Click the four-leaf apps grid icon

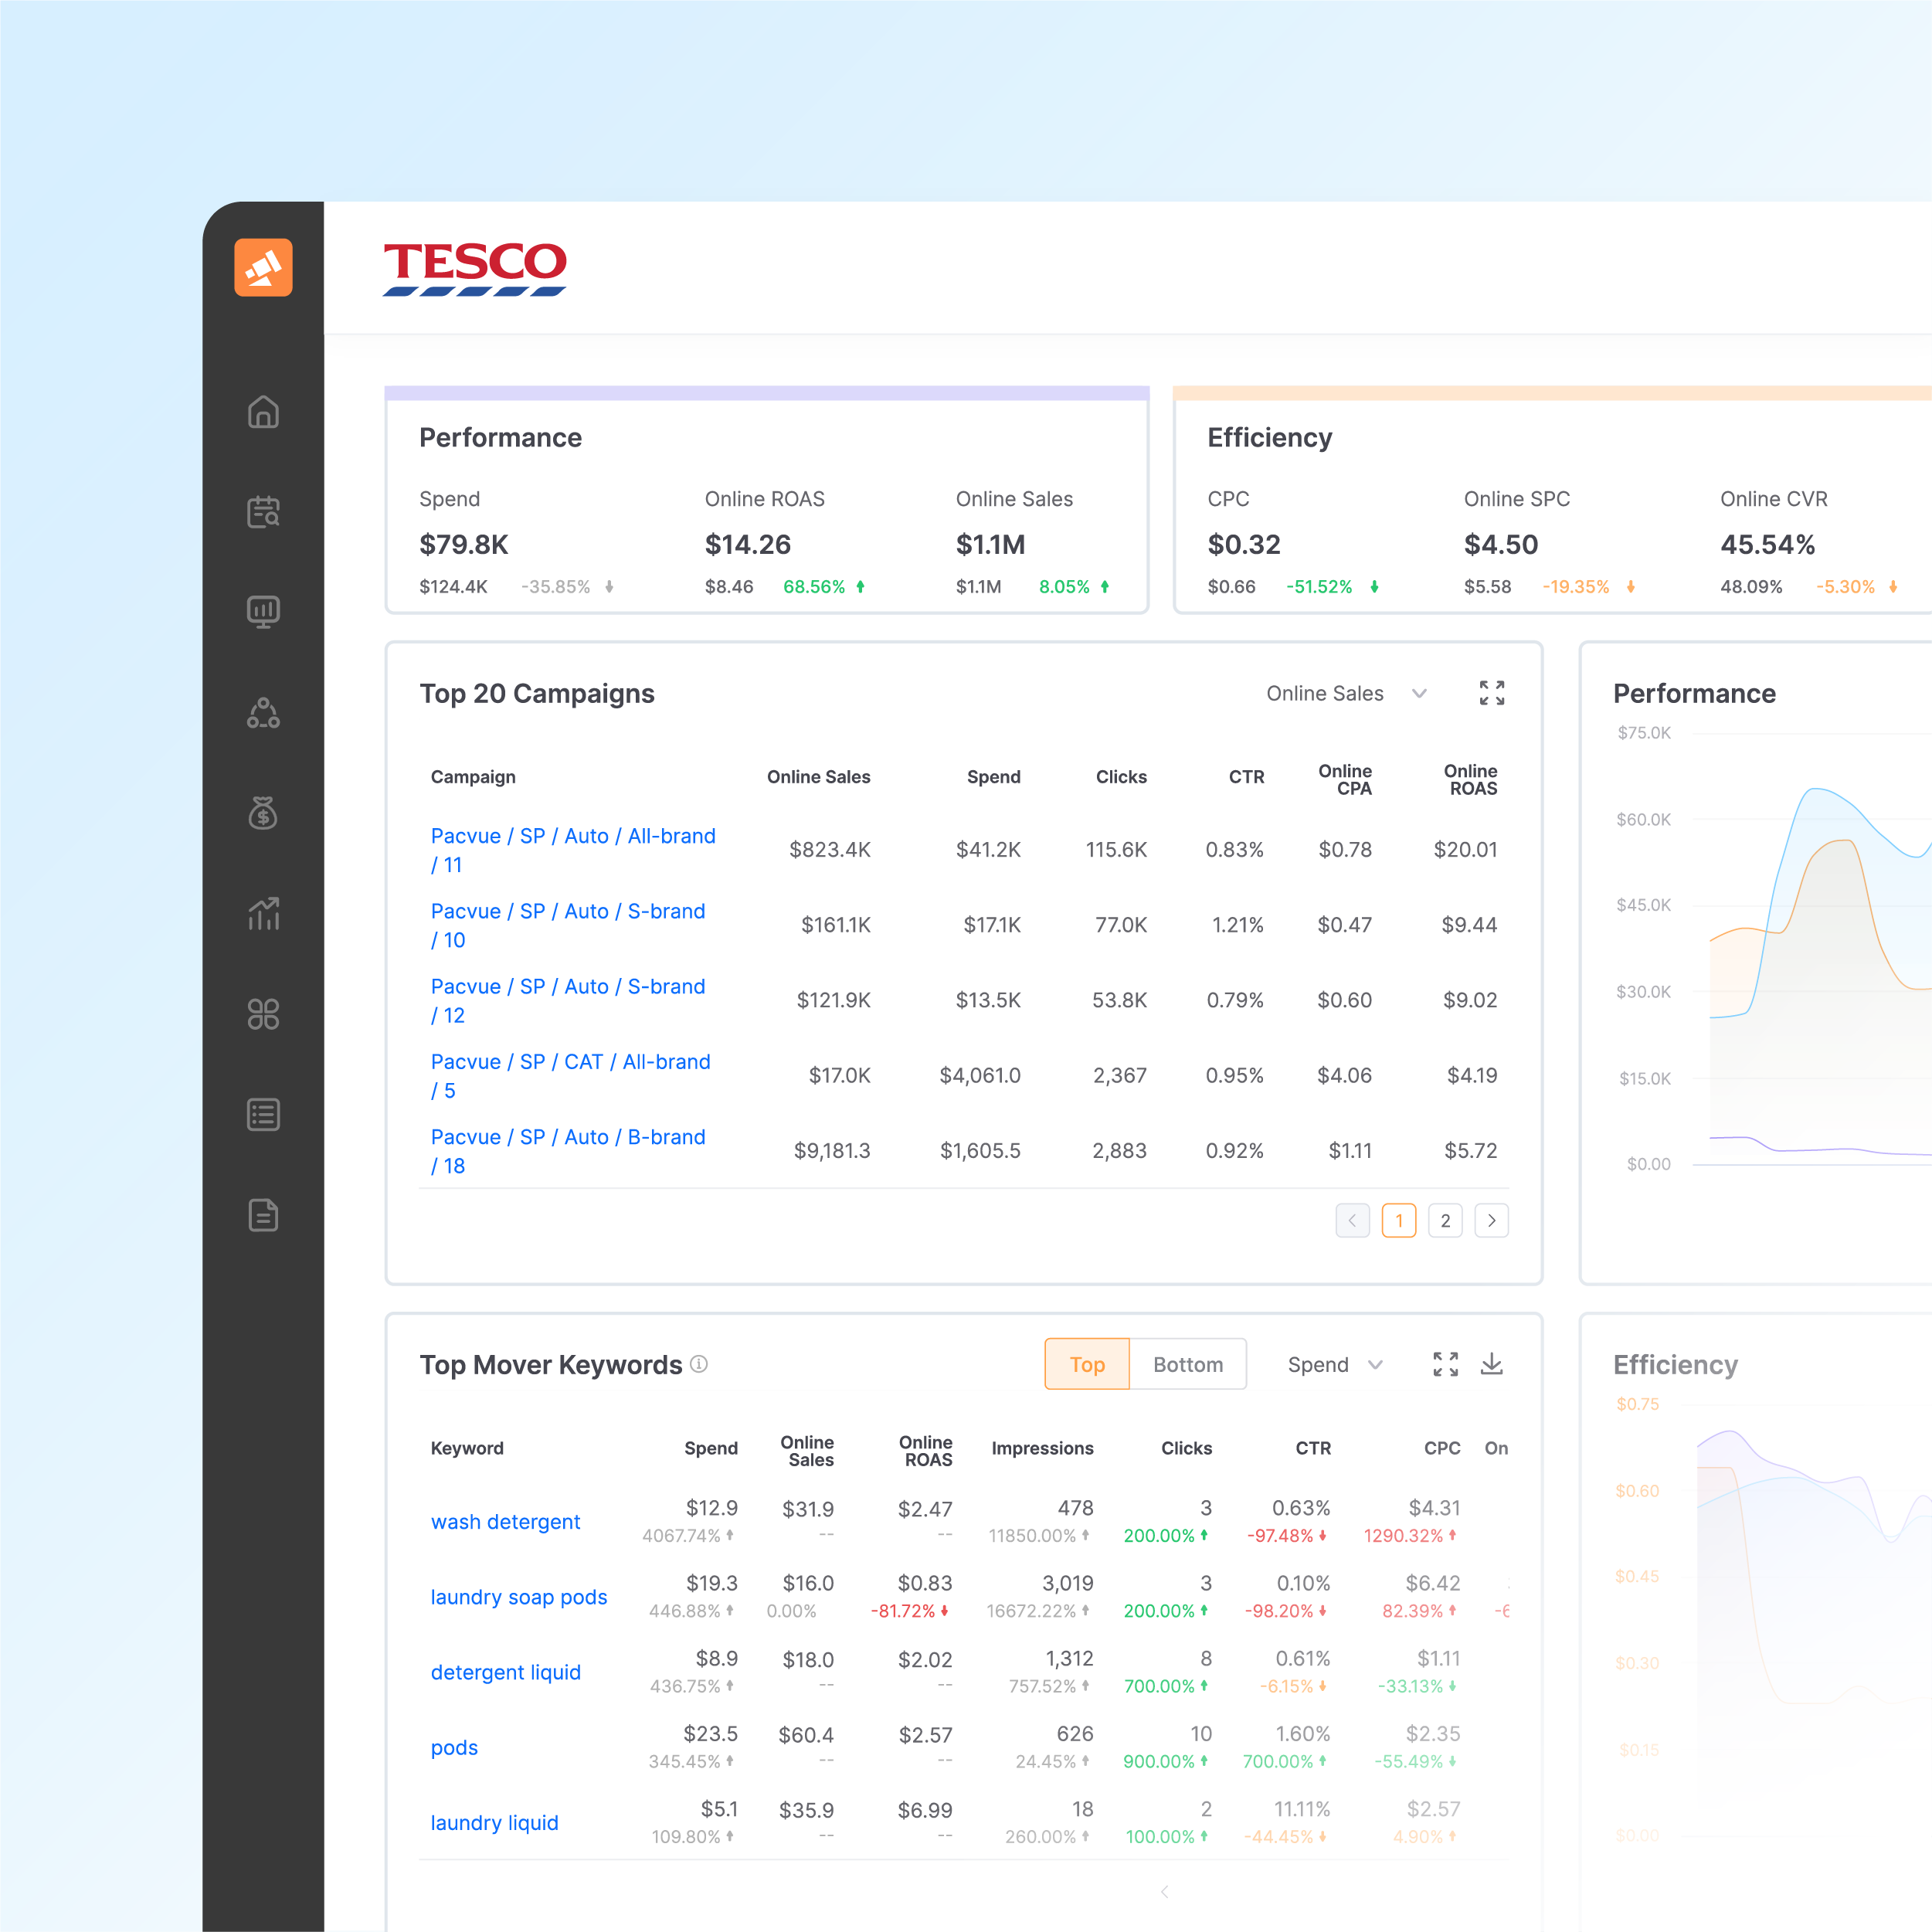(x=263, y=1014)
